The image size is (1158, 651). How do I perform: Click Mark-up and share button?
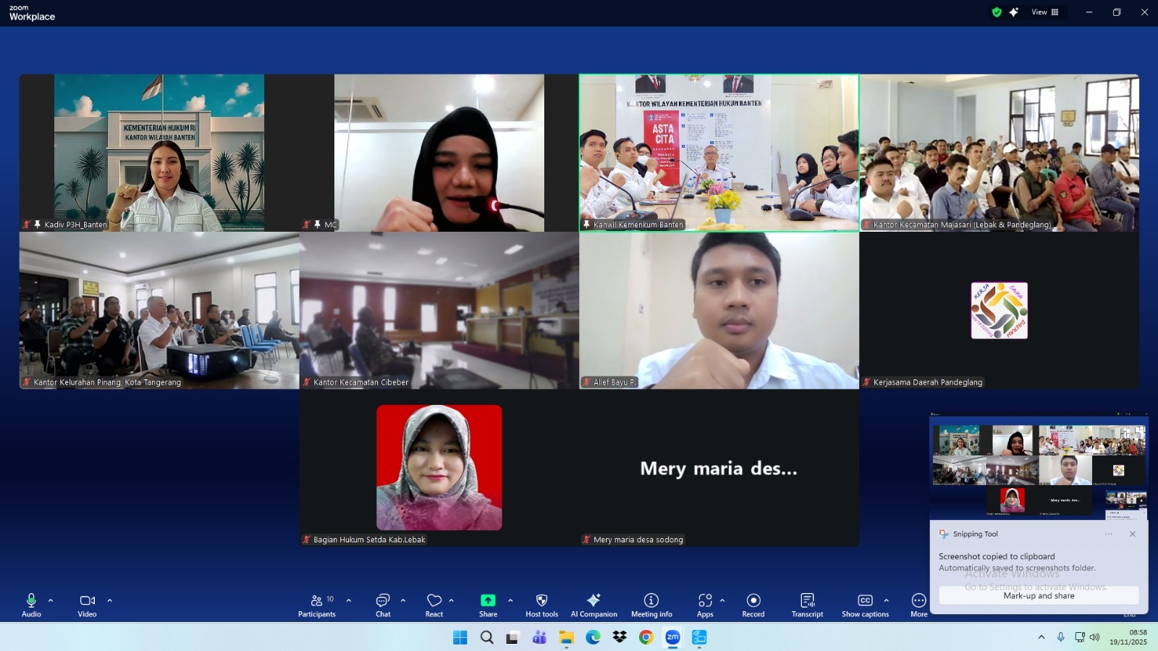pos(1039,595)
